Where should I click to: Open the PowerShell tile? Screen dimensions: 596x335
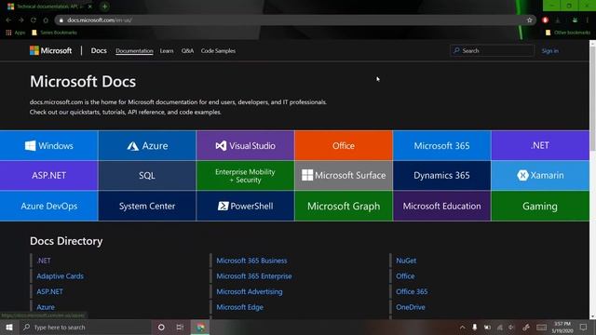[245, 206]
